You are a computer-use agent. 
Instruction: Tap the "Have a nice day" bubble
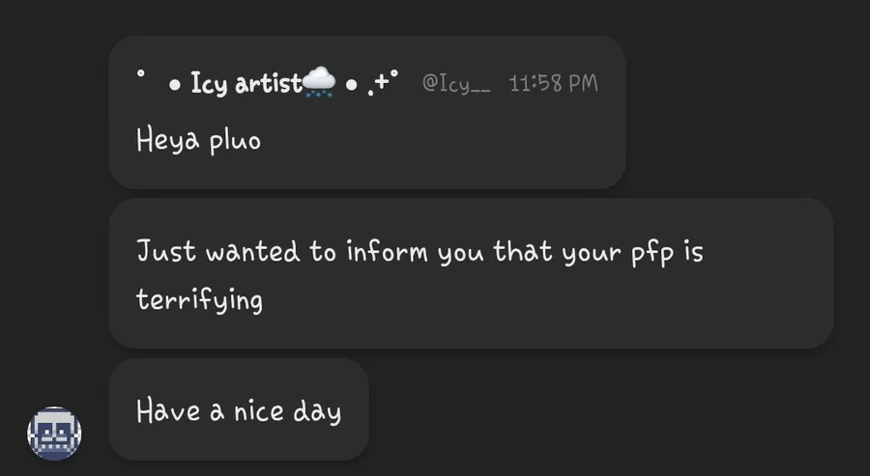click(239, 409)
